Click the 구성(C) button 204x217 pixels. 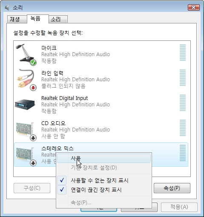point(32,188)
